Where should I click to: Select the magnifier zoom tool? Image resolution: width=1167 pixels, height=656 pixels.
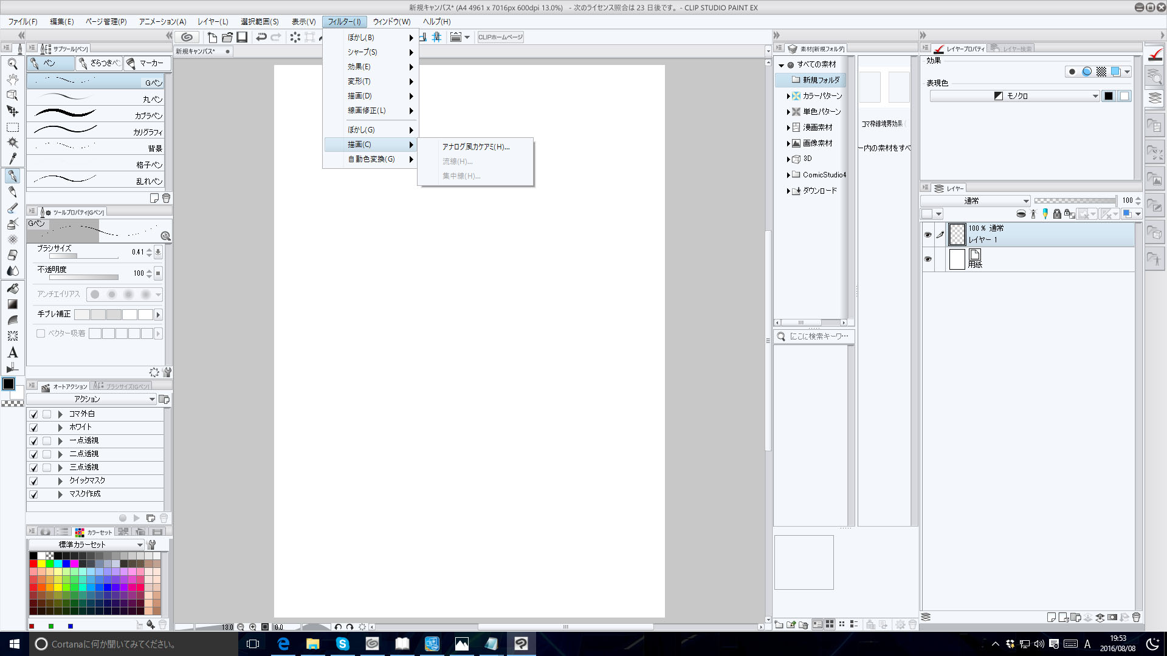pos(12,64)
